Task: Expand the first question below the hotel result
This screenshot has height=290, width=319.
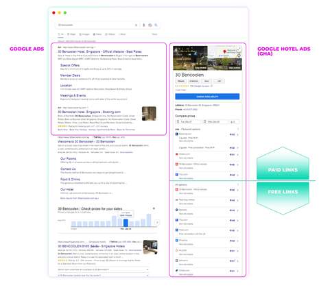Action: 103,269
